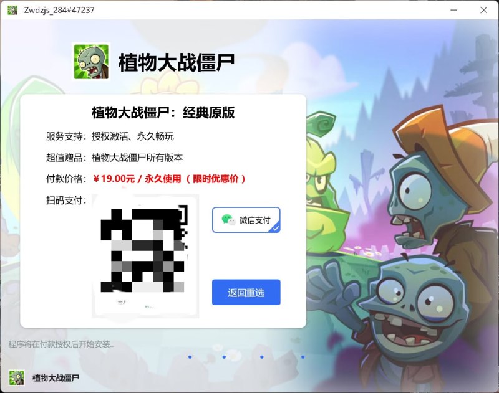Close the Zwdzjs installer window

click(x=483, y=10)
